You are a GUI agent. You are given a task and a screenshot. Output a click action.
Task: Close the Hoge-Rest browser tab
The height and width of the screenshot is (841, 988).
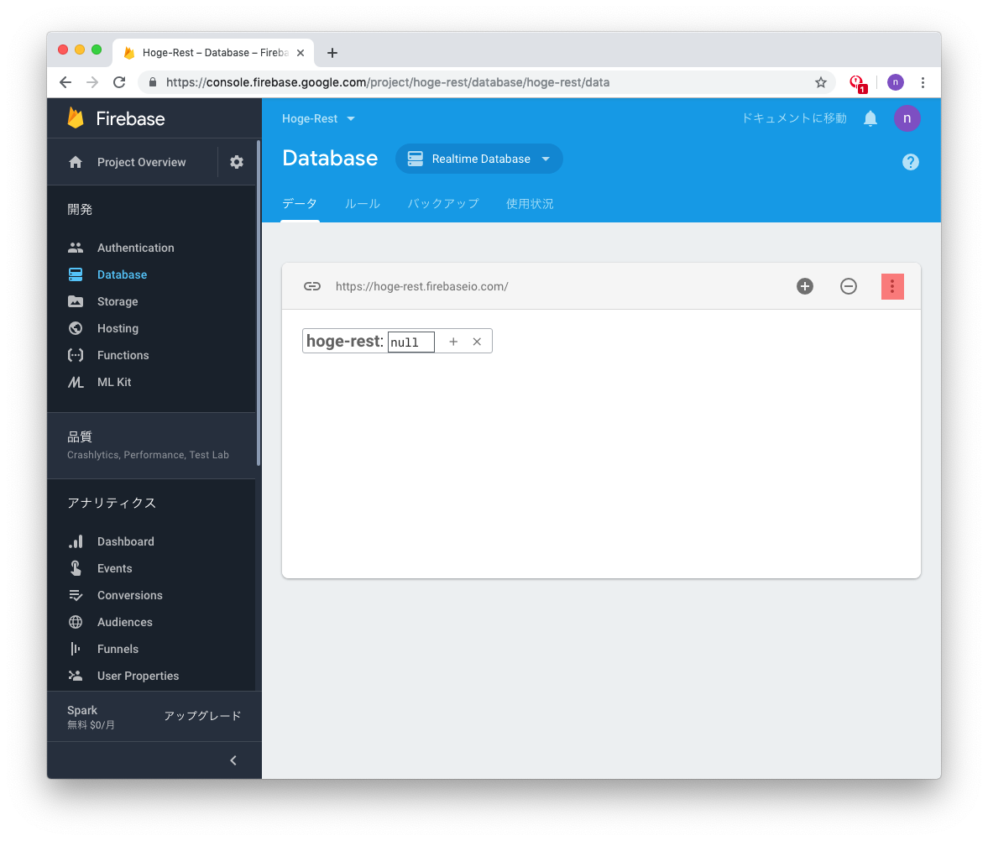click(301, 53)
